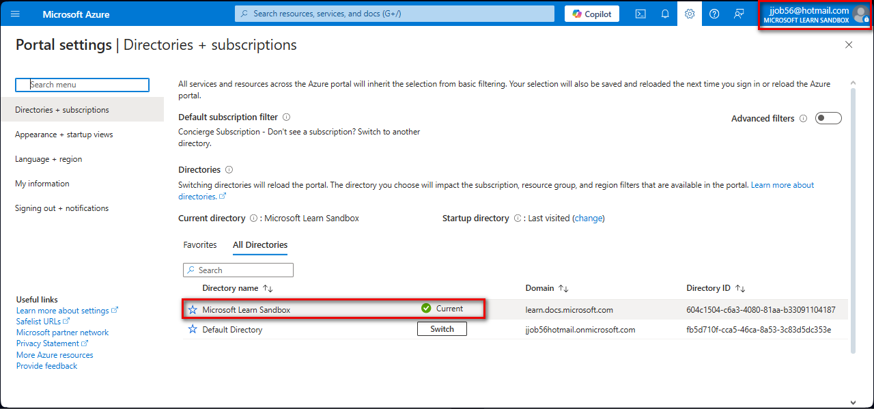Select the All Directories tab
874x409 pixels.
pos(260,245)
